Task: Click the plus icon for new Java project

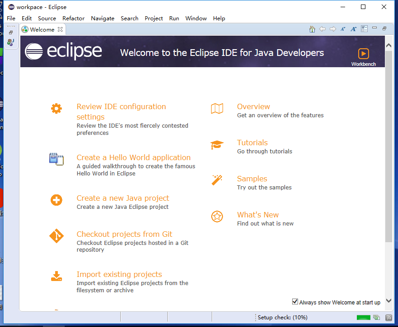Action: point(57,200)
